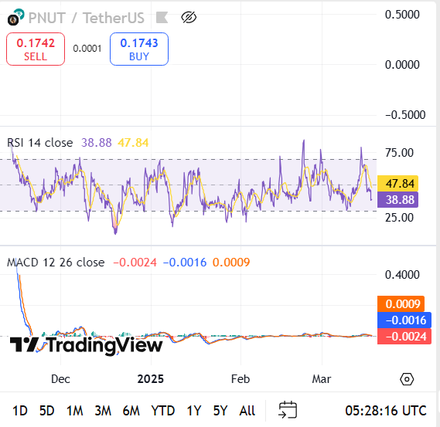Click the spread value 0.0001
This screenshot has width=440, height=427.
coord(87,49)
